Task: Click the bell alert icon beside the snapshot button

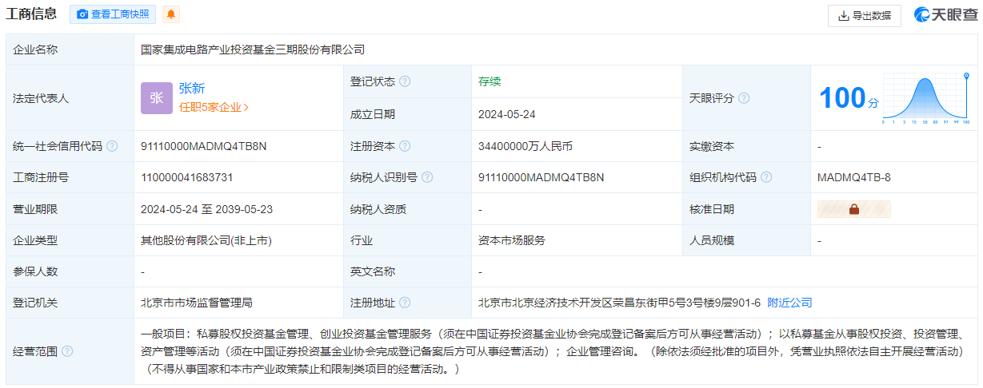Action: click(x=171, y=14)
